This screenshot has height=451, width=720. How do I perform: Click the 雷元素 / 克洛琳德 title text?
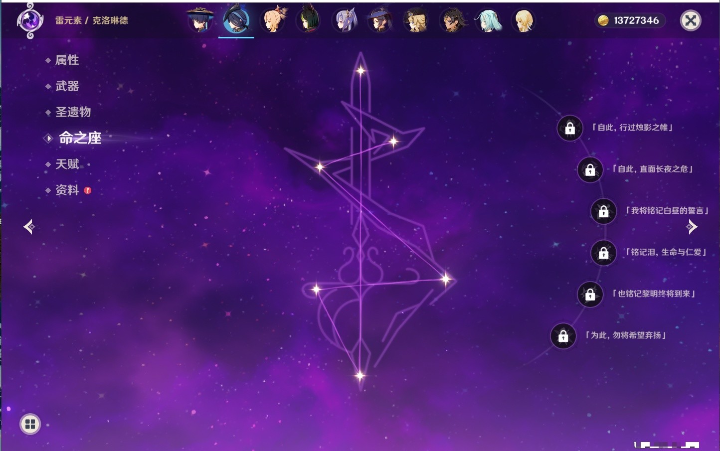[x=92, y=20]
